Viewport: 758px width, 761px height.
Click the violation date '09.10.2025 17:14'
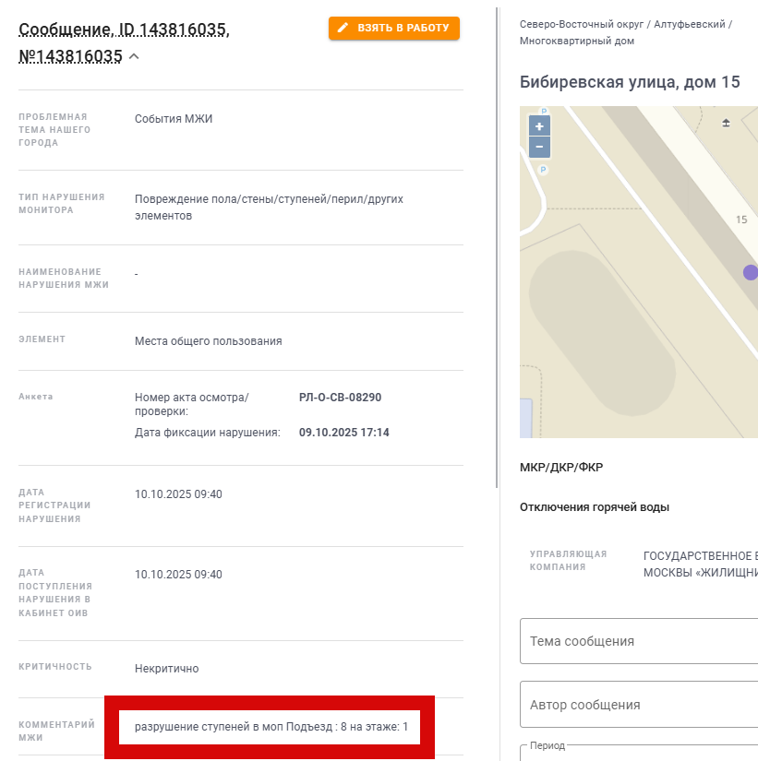(x=344, y=433)
